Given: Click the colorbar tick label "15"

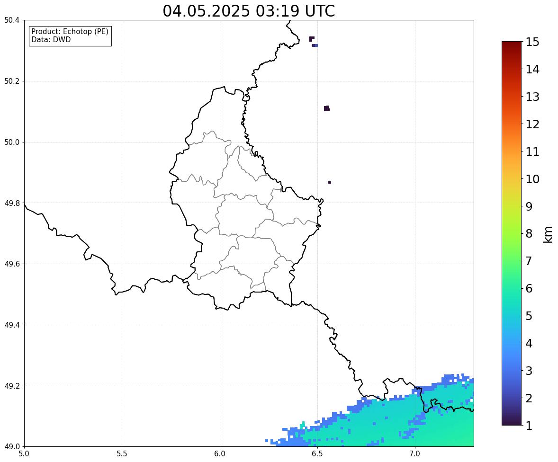Looking at the screenshot, I should click(532, 42).
